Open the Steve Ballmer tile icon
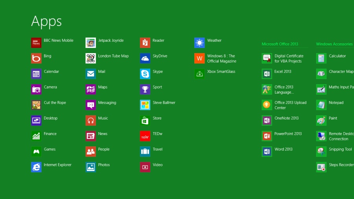This screenshot has height=199, width=354. coord(145,105)
